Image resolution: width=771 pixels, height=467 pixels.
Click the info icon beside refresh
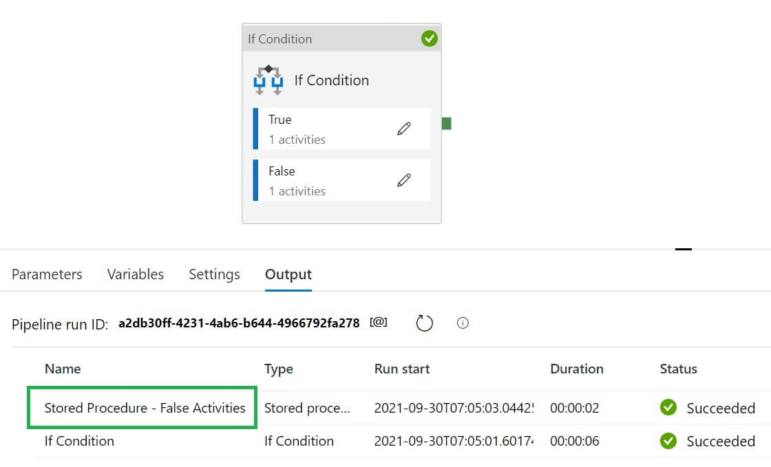pyautogui.click(x=463, y=323)
